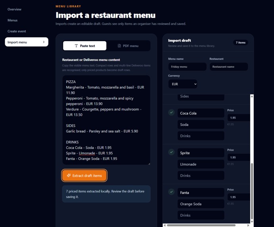This screenshot has height=227, width=274.
Task: Go to Menus in the sidebar
Action: click(x=12, y=20)
